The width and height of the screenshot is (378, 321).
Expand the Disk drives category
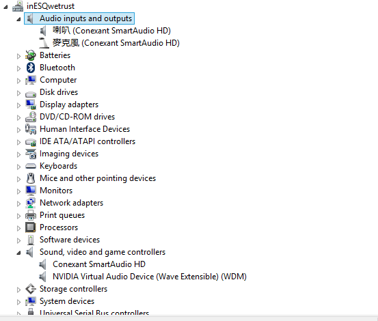click(x=18, y=93)
